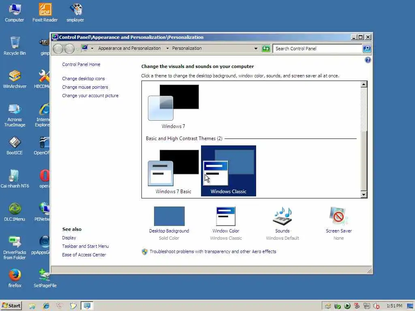Open smplayer desktop icon
The width and height of the screenshot is (415, 311).
75,13
